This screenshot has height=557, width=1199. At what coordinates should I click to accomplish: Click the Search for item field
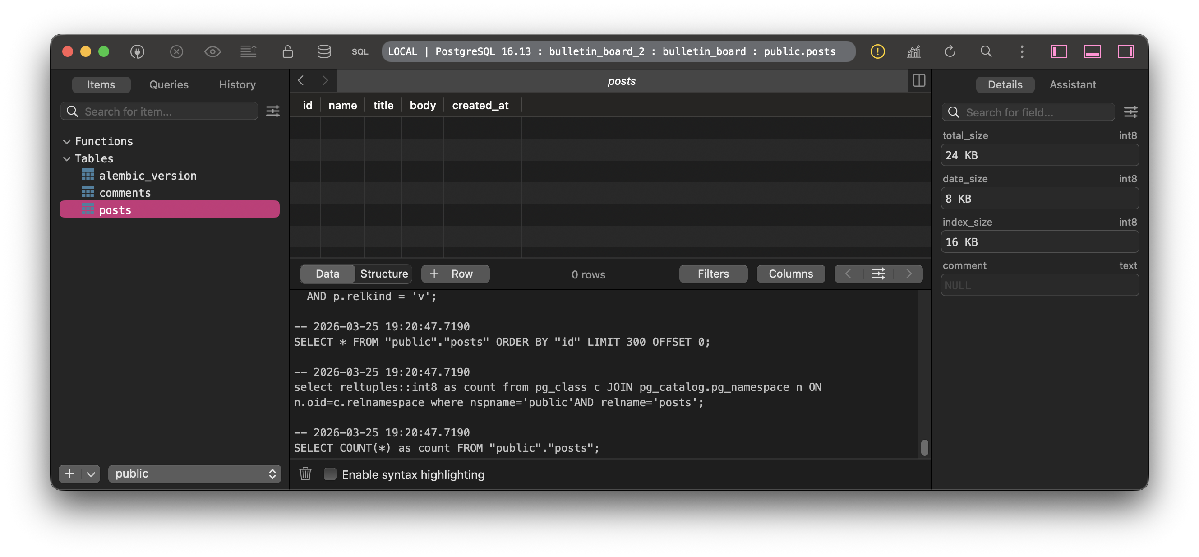167,112
